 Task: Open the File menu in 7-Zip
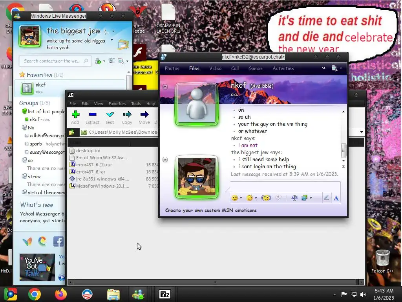click(73, 103)
